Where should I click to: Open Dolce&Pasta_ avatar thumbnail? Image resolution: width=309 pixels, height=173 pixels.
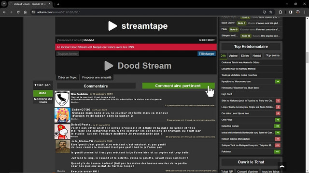[x=62, y=131]
